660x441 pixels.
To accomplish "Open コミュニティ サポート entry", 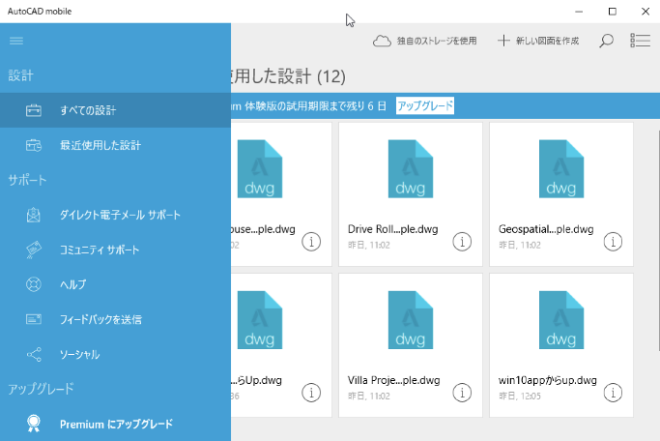I will [115, 250].
